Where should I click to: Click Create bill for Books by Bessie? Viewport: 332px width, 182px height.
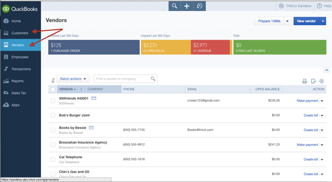[x=311, y=130]
